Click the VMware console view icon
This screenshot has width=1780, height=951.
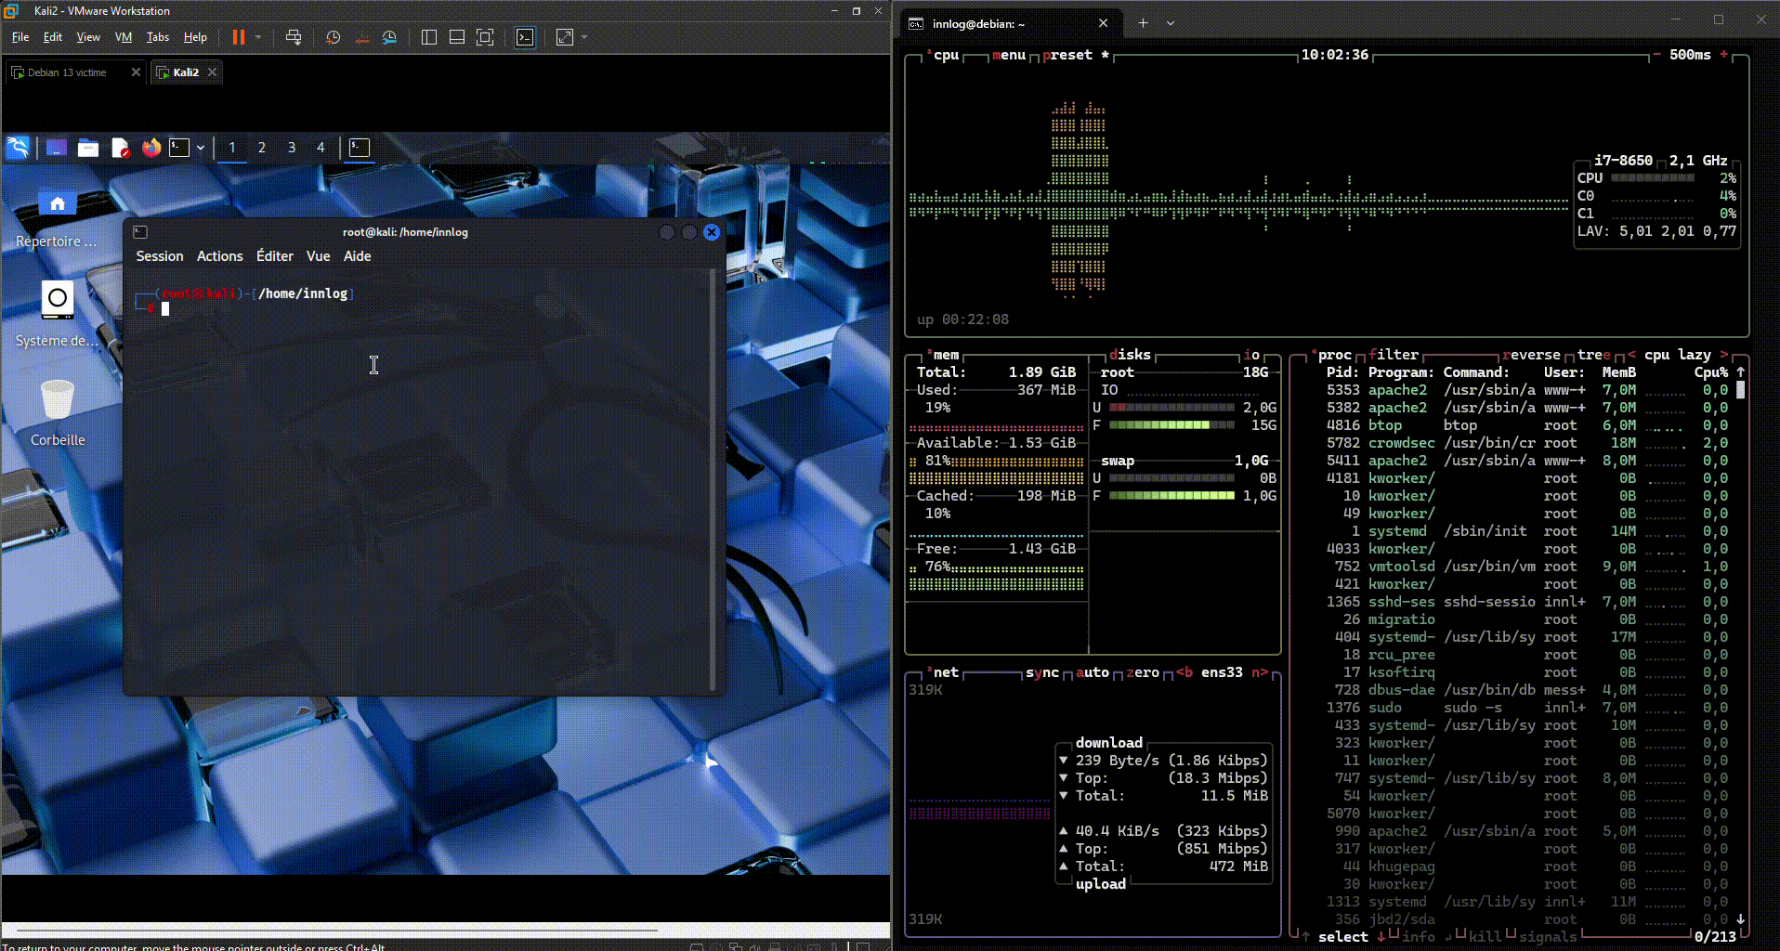[525, 37]
